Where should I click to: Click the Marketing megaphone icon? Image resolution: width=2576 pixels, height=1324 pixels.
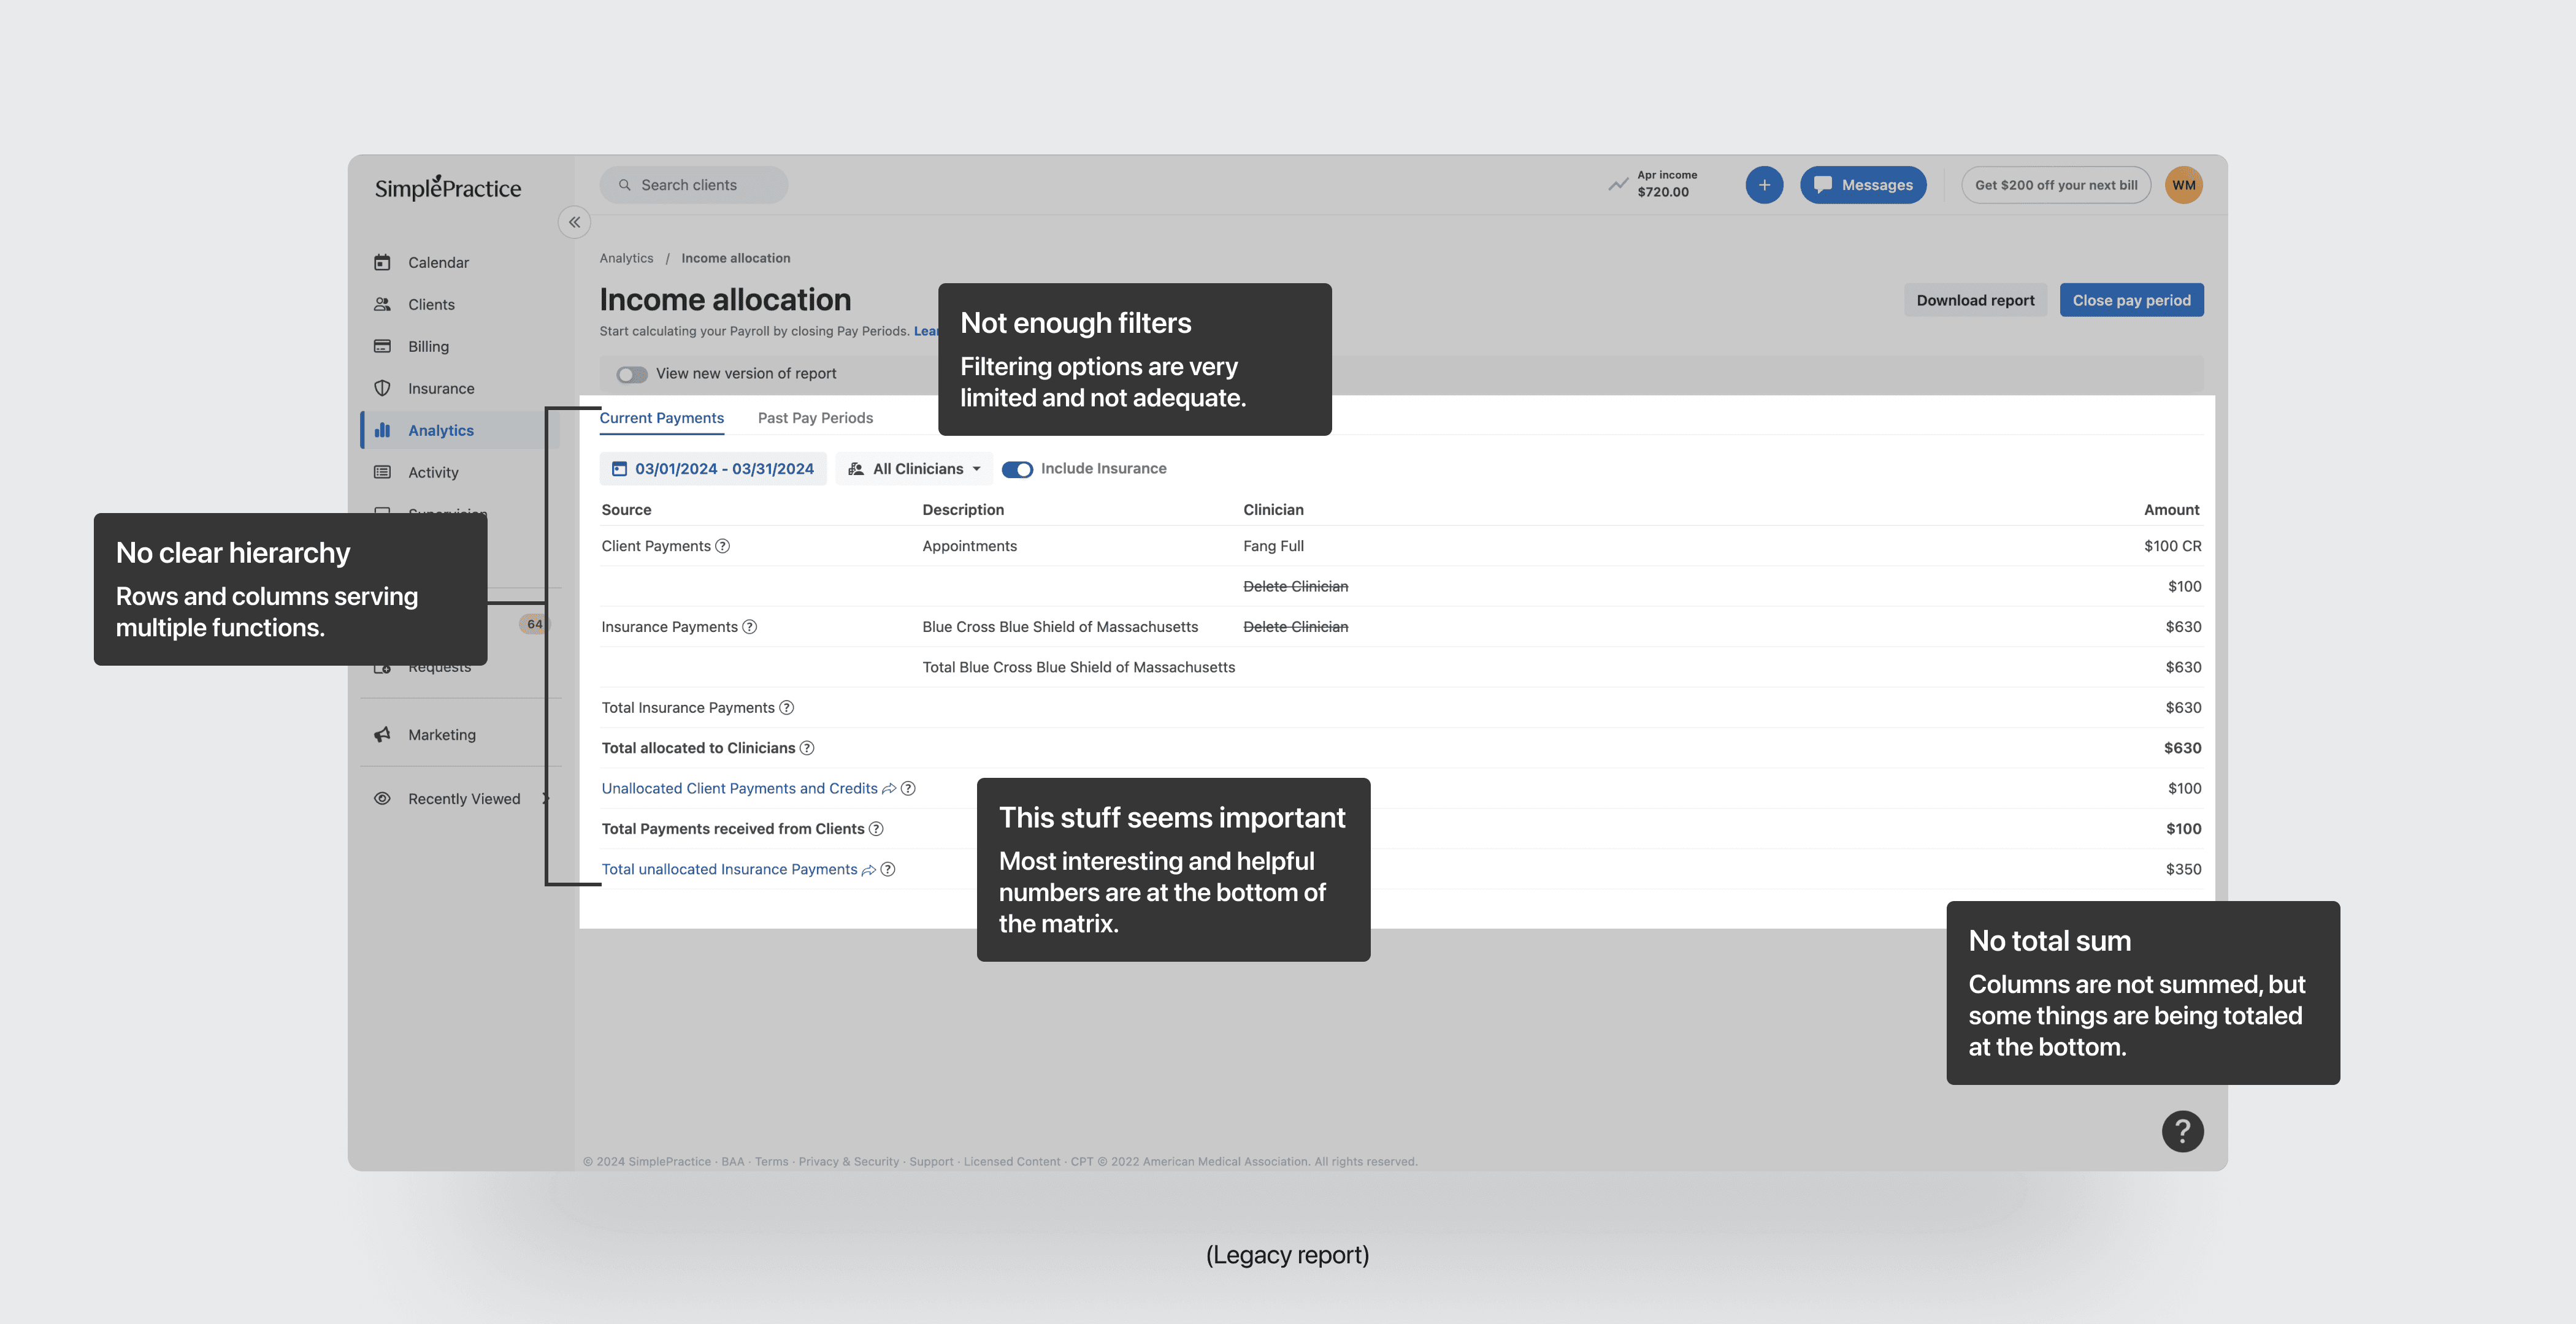tap(382, 734)
